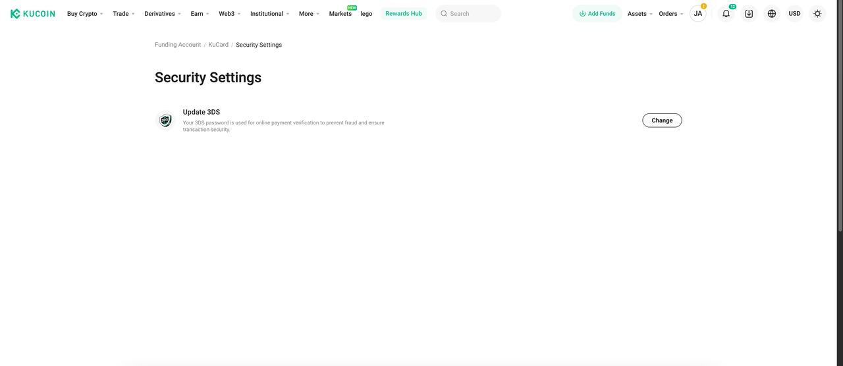The height and width of the screenshot is (366, 843).
Task: Click the app download icon
Action: tap(749, 14)
